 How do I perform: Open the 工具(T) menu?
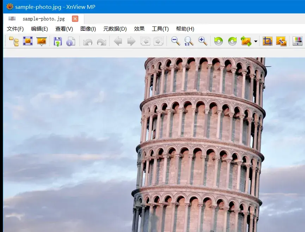160,29
